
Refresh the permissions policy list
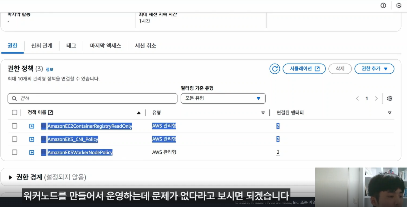click(275, 69)
